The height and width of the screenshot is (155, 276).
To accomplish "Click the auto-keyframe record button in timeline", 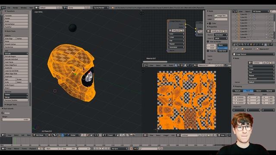I will [x=131, y=149].
